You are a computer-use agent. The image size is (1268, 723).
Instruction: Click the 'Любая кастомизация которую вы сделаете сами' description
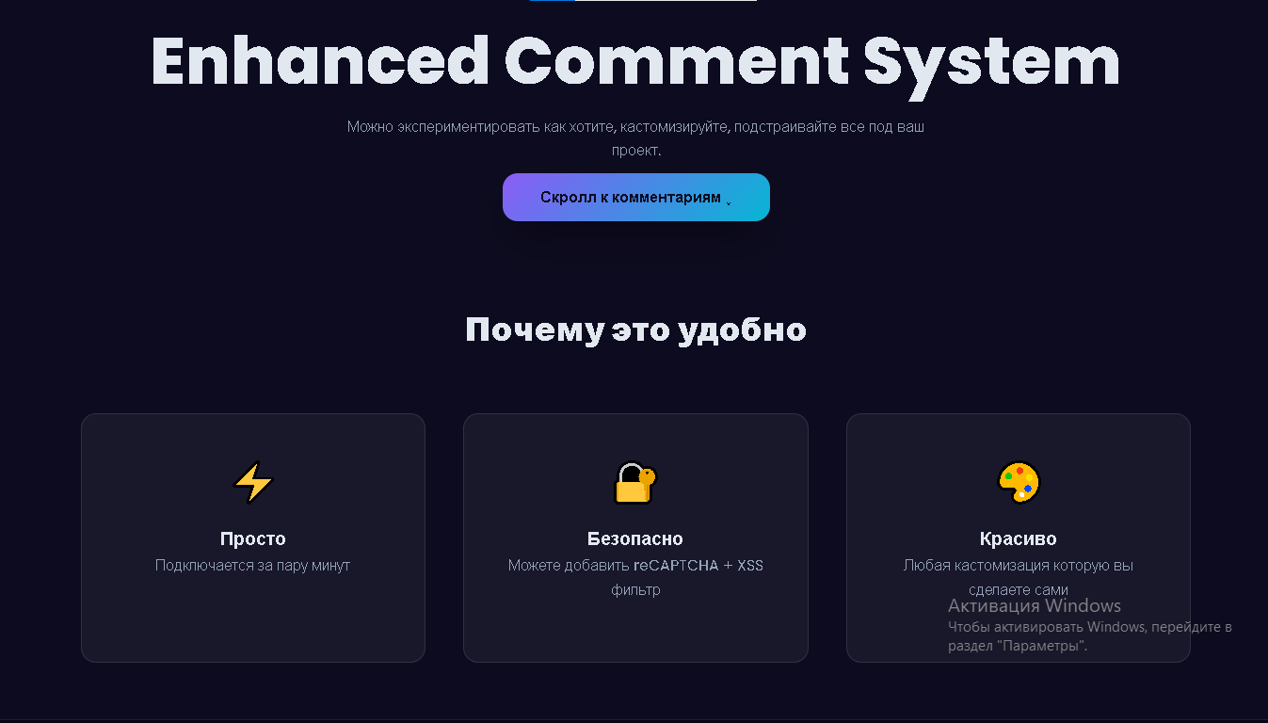[1019, 578]
